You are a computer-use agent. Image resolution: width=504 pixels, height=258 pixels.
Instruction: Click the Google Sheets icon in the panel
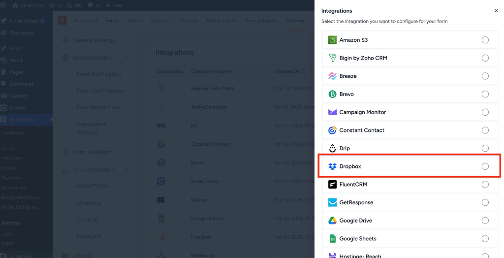[332, 238]
